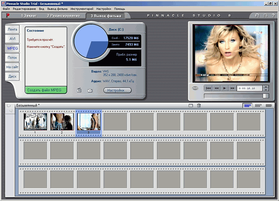The image size is (279, 201).
Task: Switch to the 2 Редактирование tab
Action: point(63,16)
